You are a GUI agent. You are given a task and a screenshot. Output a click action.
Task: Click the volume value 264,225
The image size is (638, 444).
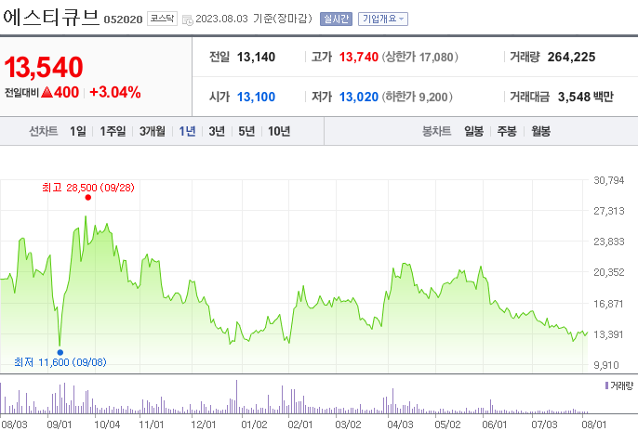(571, 57)
